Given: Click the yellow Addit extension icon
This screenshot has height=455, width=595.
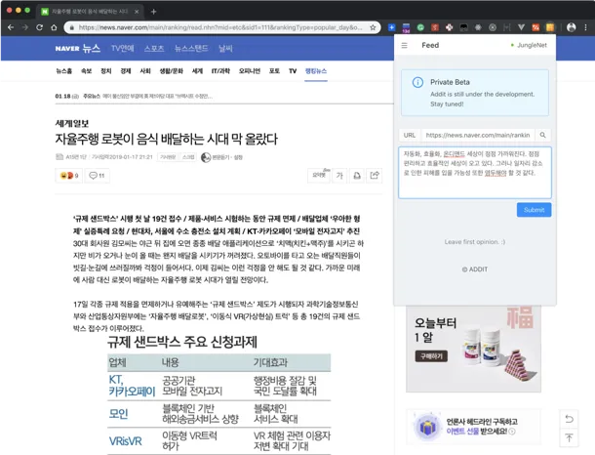Looking at the screenshot, I should point(550,27).
